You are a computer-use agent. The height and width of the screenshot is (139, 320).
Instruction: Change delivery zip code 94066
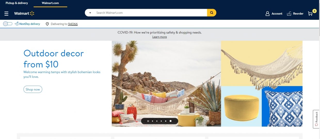[73, 24]
